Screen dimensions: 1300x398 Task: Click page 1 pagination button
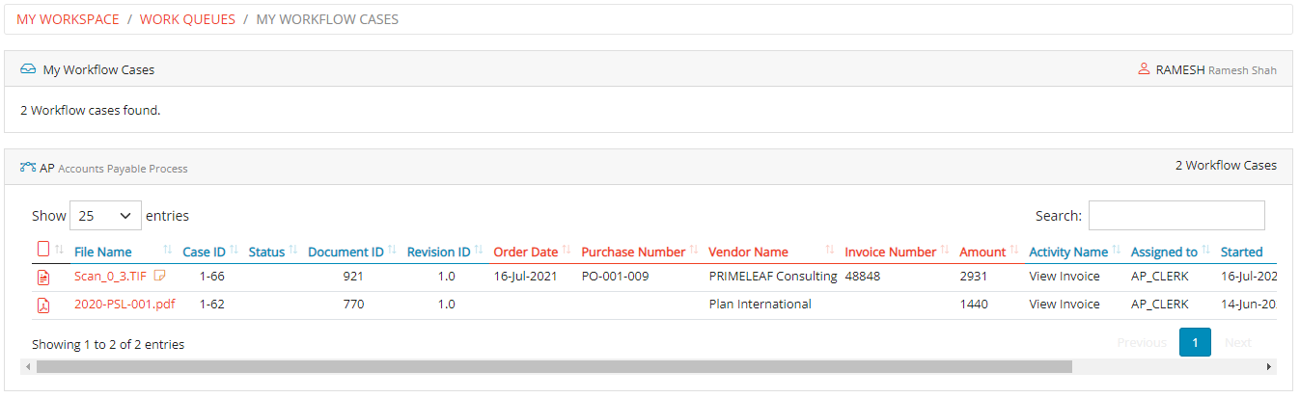[x=1195, y=343]
